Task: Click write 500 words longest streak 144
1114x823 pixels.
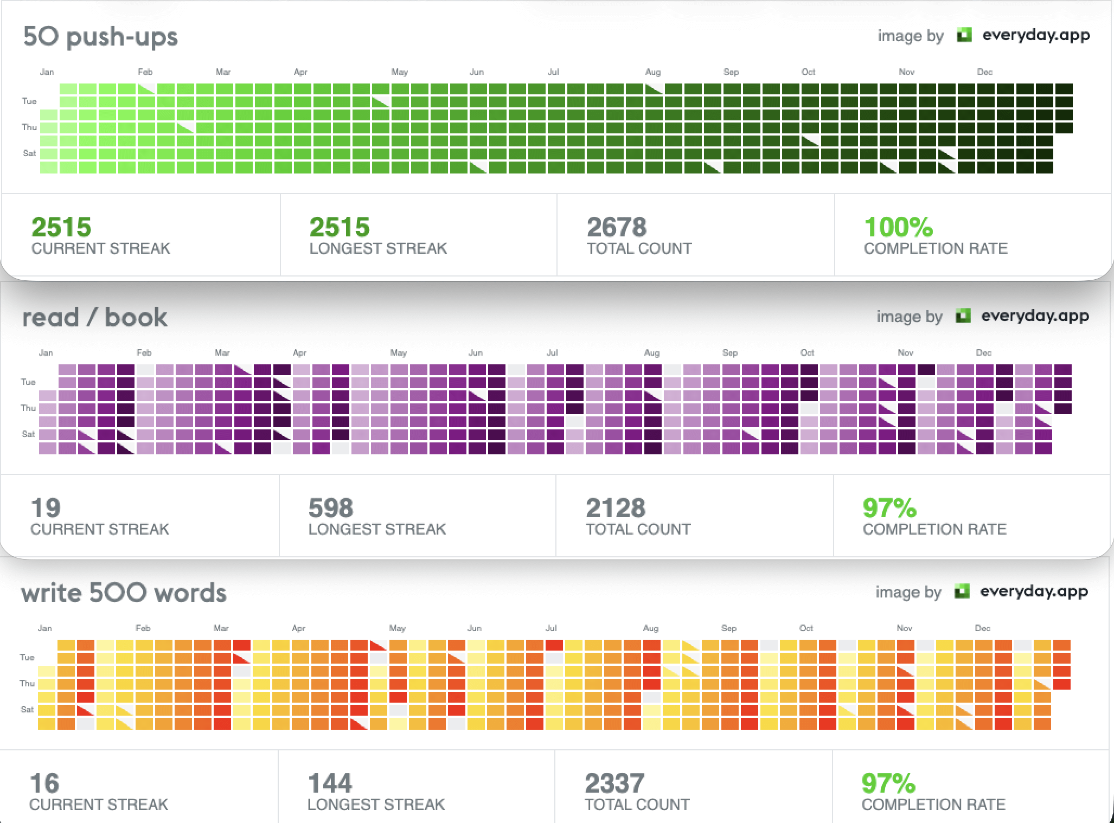Action: tap(330, 783)
